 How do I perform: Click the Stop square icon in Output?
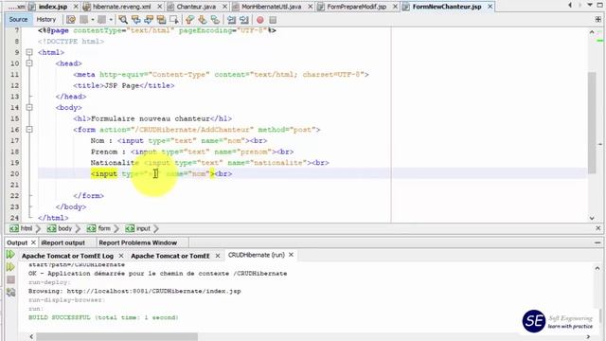click(x=10, y=279)
